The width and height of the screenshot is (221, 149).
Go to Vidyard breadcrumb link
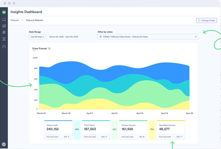pyautogui.click(x=14, y=20)
